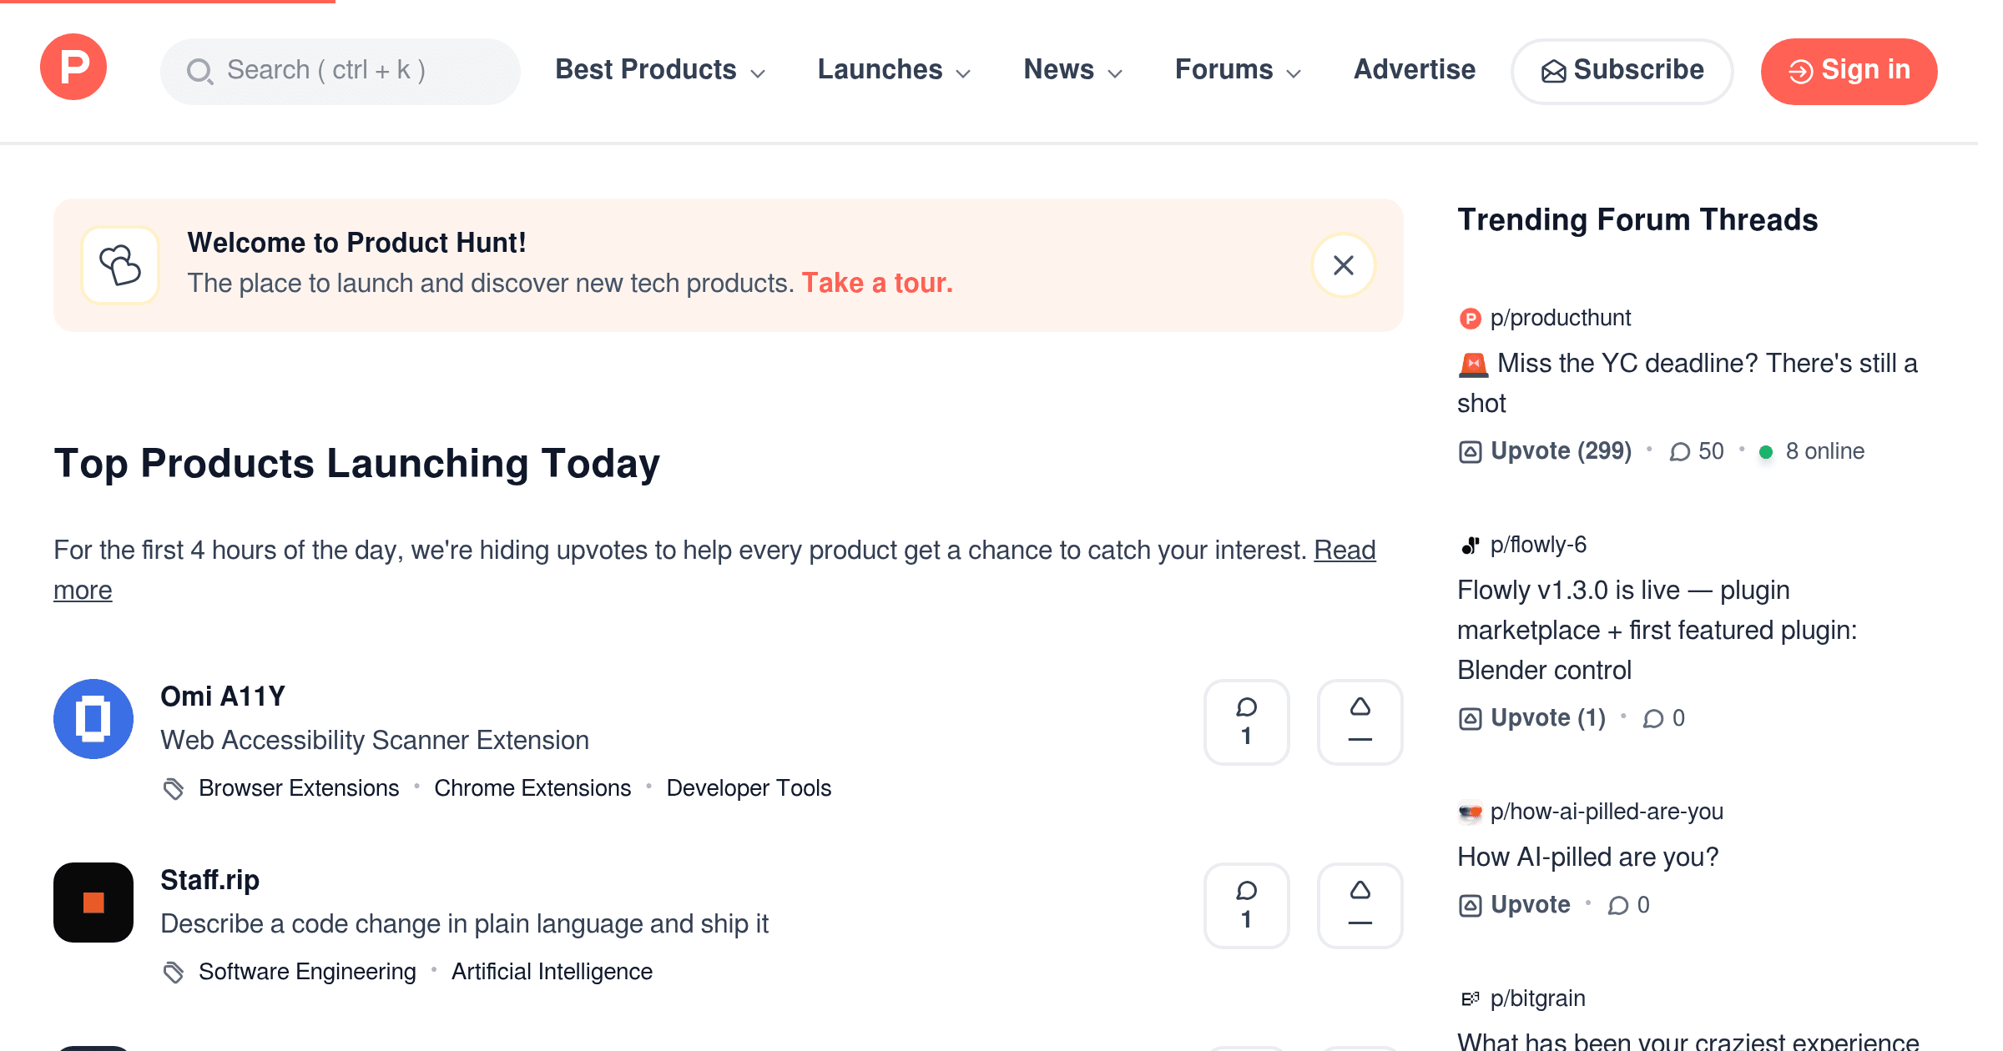Open the p/how-ai-pilled-are-you forum link
Image resolution: width=2003 pixels, height=1051 pixels.
coord(1607,812)
